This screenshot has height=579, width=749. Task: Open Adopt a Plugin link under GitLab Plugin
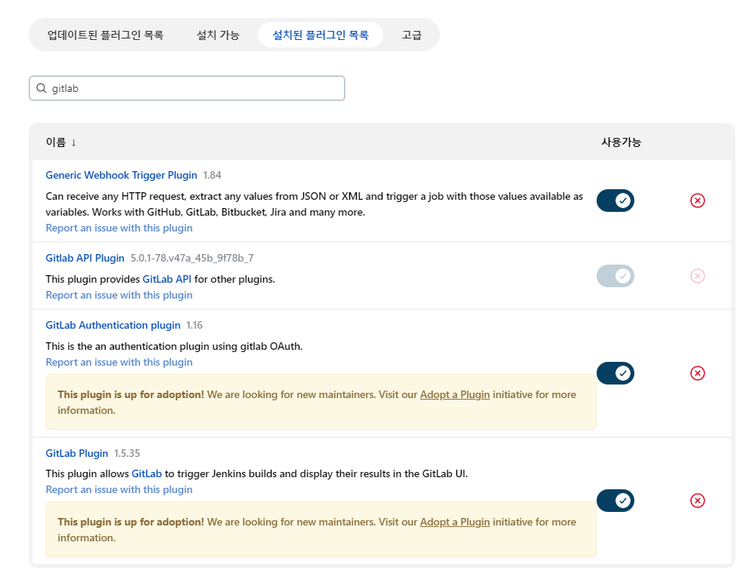click(455, 522)
